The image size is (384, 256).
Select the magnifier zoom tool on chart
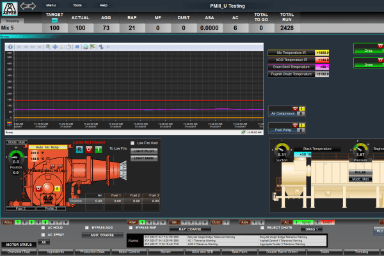[48, 47]
